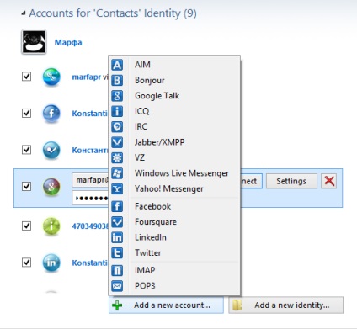Uncheck the selected Google Talk account checkbox
The height and width of the screenshot is (329, 357).
point(26,186)
